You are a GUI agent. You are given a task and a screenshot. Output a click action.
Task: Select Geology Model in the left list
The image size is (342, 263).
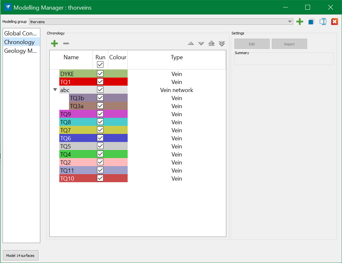[x=21, y=51]
